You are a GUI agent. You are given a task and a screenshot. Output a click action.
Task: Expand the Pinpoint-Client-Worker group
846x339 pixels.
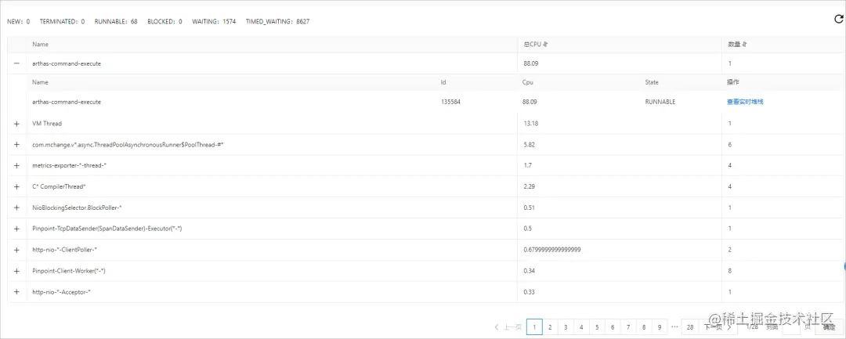click(x=16, y=271)
